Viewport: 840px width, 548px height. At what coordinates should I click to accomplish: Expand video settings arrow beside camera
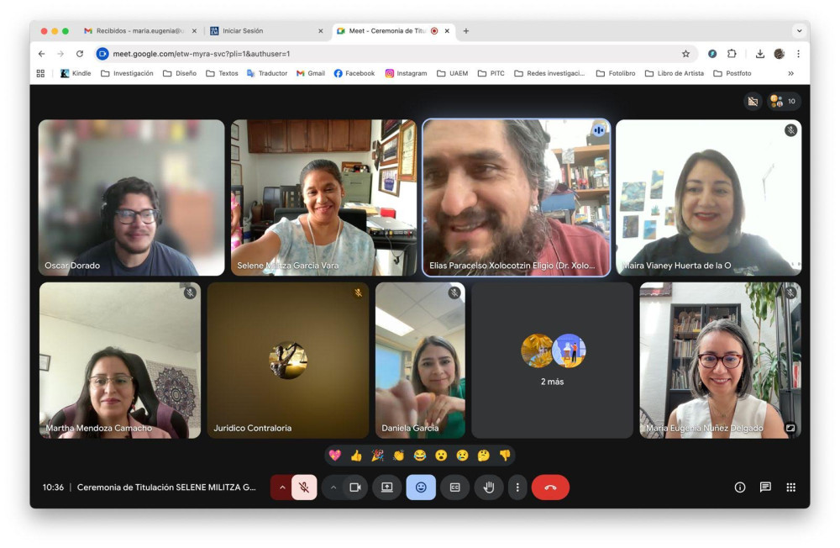click(x=333, y=487)
